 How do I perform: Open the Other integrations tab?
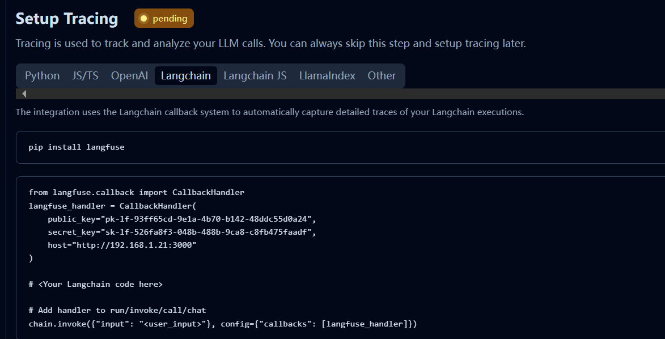point(382,75)
